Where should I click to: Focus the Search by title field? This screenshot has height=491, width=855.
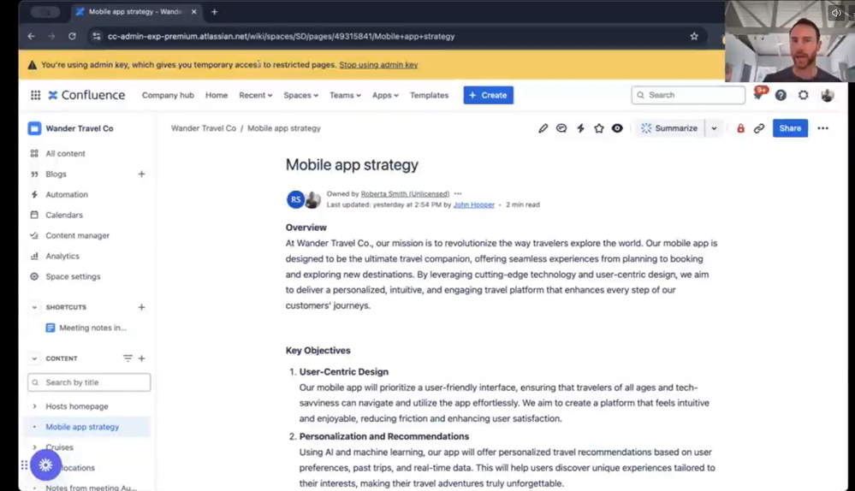pyautogui.click(x=89, y=382)
